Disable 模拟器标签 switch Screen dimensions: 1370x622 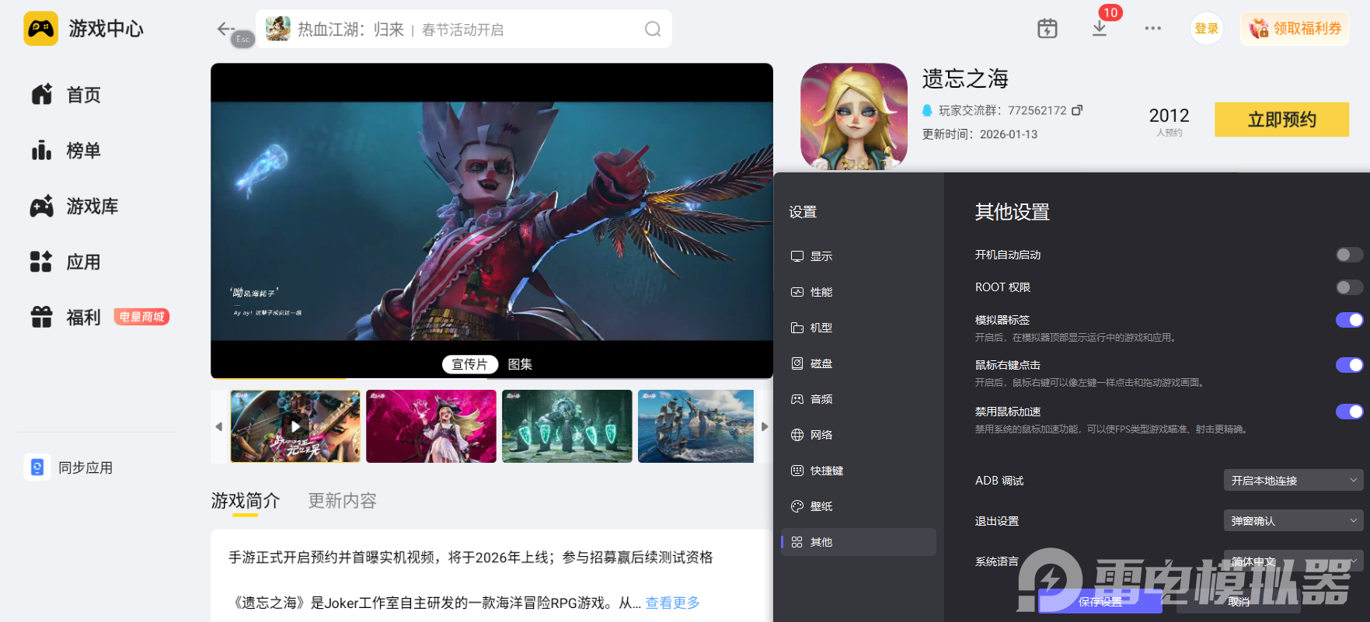1349,320
